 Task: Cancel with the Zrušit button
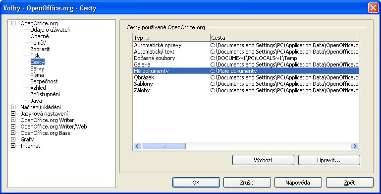[x=247, y=182]
